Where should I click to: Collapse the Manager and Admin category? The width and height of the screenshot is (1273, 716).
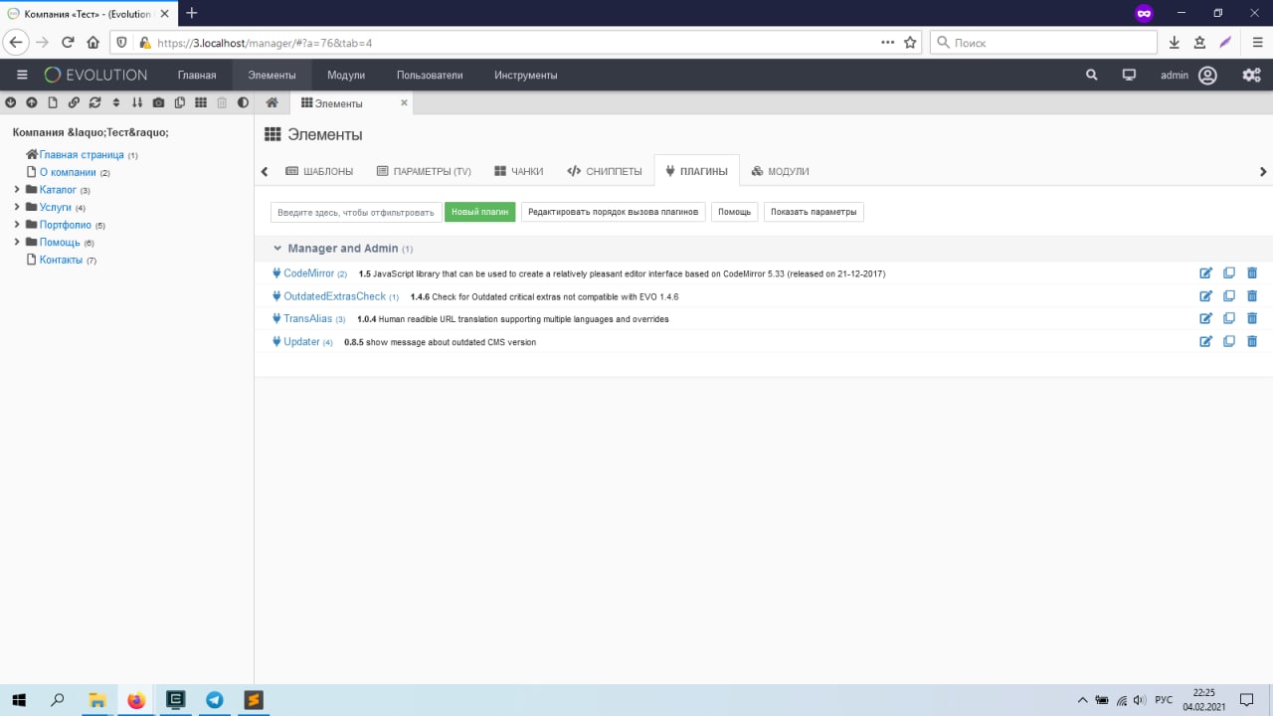[343, 249]
